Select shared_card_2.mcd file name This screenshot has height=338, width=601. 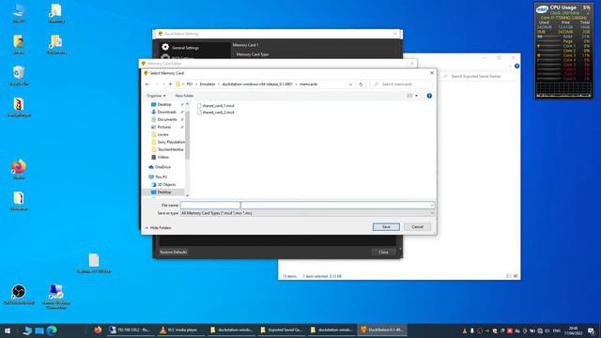point(218,113)
